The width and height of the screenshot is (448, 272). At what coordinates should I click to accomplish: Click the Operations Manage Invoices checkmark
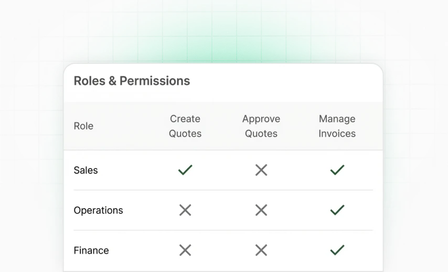[x=337, y=210]
